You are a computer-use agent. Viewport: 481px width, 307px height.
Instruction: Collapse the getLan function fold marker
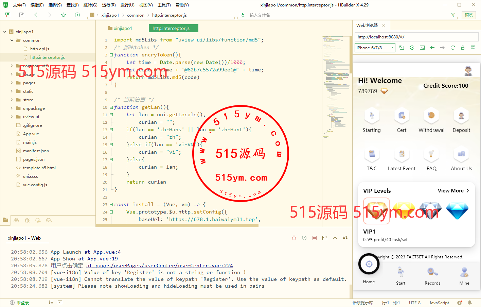[x=111, y=107]
